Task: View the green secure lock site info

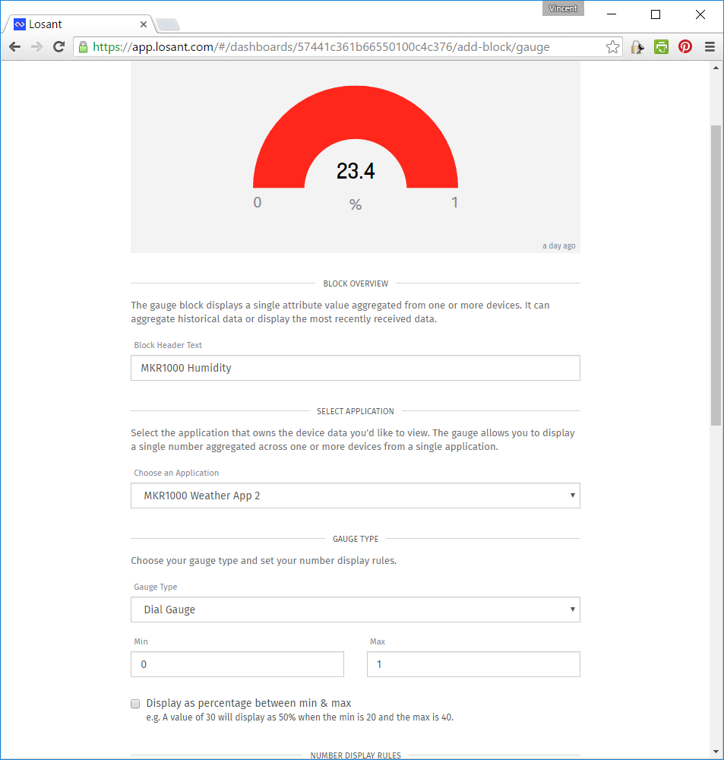Action: [x=84, y=47]
